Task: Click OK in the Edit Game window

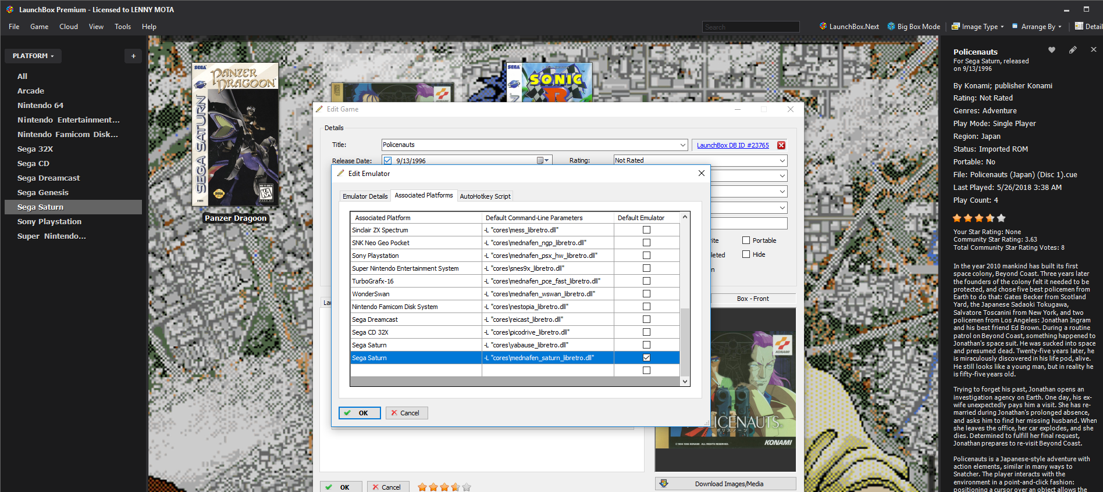Action: click(341, 487)
